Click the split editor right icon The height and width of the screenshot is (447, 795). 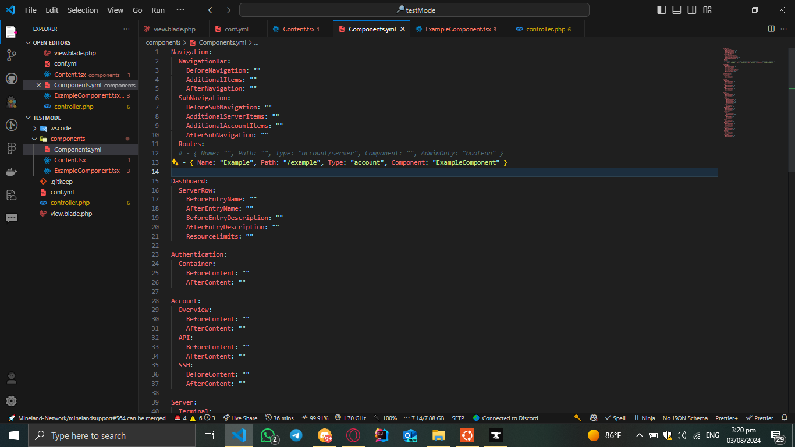coord(771,29)
